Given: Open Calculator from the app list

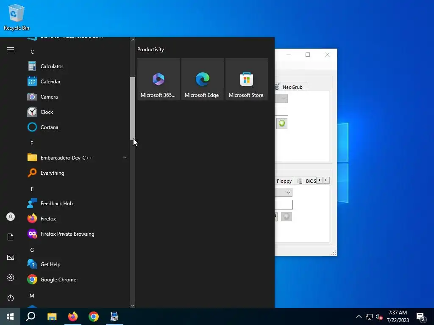Looking at the screenshot, I should (x=78, y=66).
